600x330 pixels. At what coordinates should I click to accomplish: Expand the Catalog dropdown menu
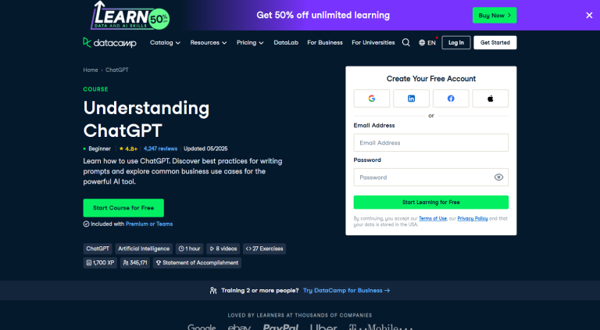click(x=165, y=42)
